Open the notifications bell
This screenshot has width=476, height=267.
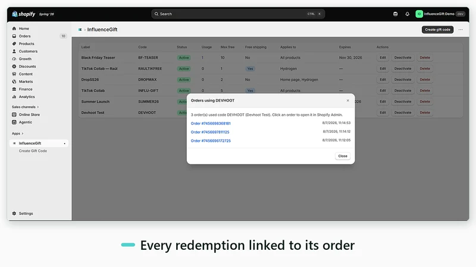(x=408, y=14)
